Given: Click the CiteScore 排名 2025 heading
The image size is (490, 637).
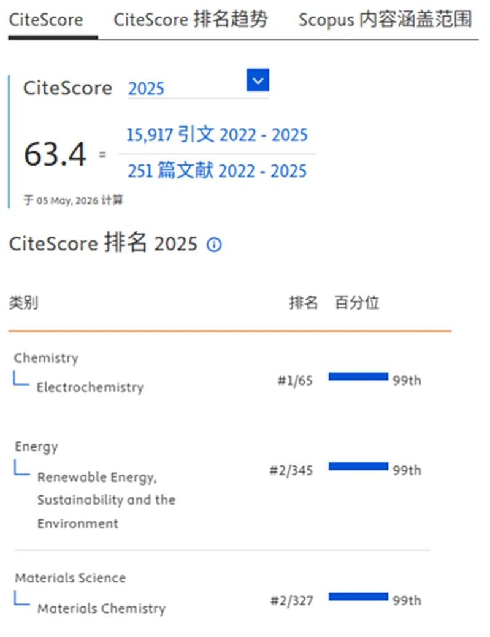Looking at the screenshot, I should 103,243.
